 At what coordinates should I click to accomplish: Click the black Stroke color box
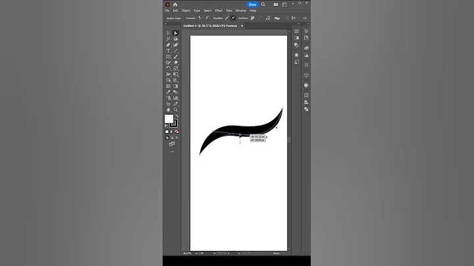coord(174,124)
